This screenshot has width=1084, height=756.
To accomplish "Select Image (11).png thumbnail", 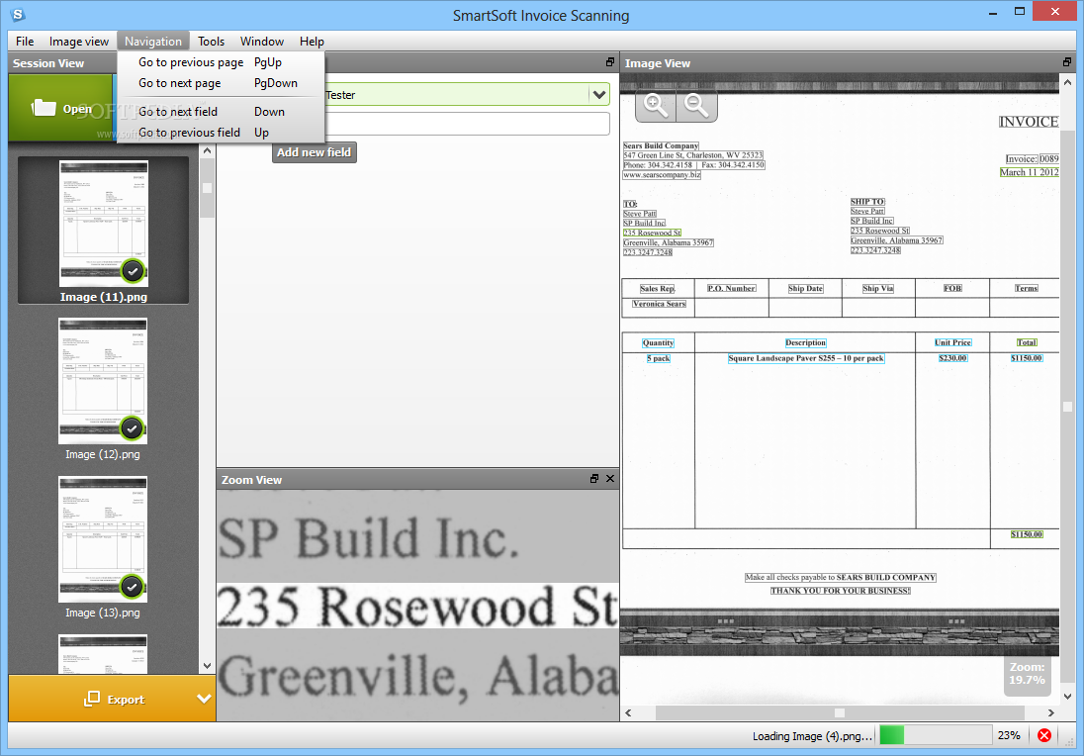I will (x=104, y=231).
